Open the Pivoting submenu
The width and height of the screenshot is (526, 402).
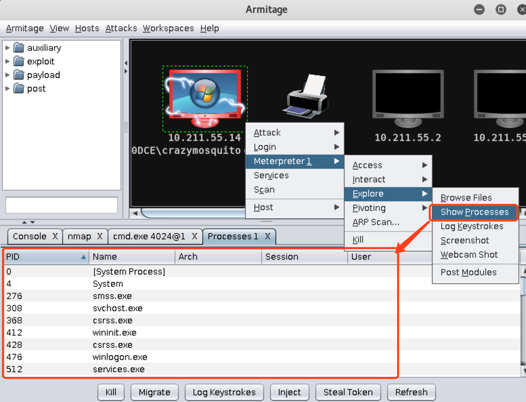pyautogui.click(x=388, y=208)
